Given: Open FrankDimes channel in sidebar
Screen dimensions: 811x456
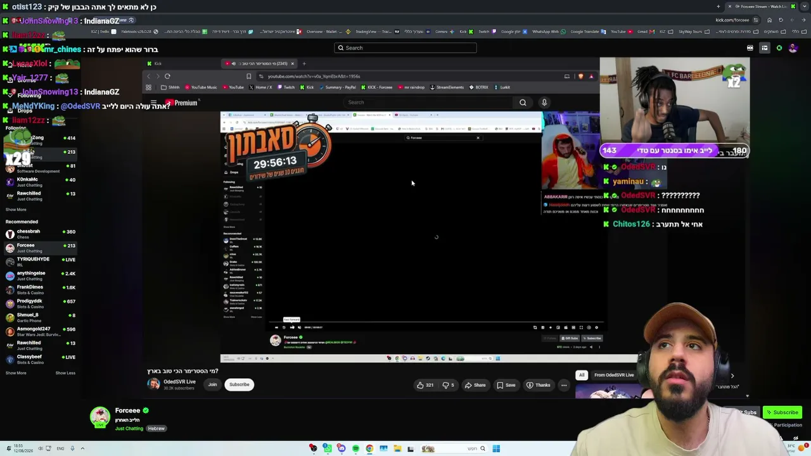Looking at the screenshot, I should [40, 289].
